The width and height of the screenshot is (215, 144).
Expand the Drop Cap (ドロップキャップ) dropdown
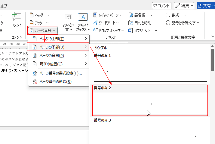tap(122, 31)
